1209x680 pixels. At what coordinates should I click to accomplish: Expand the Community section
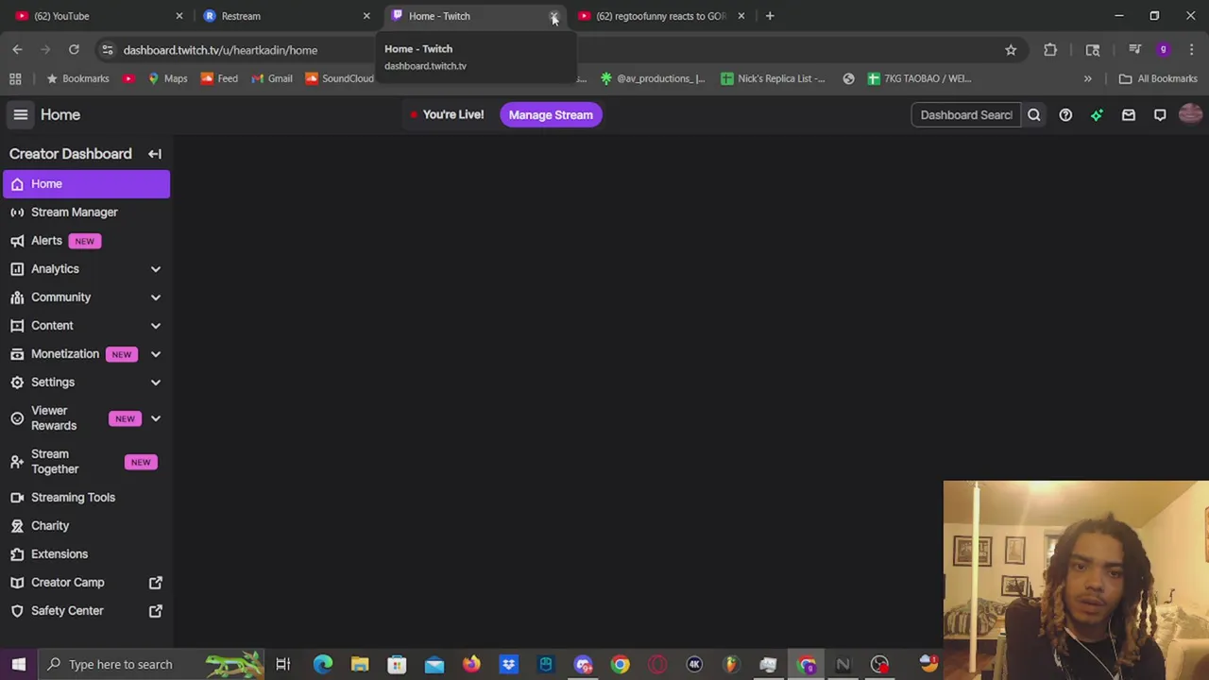coord(156,297)
